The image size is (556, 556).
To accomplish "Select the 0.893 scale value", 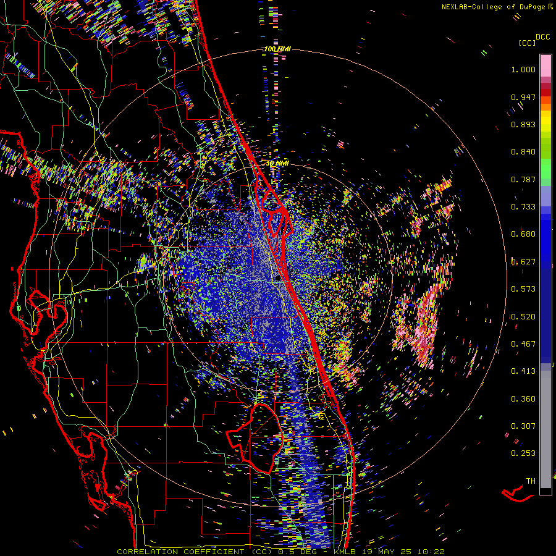I will click(523, 124).
